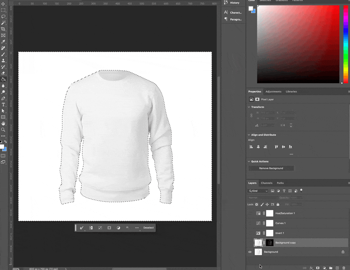Select the Eraser tool
Viewport: 350px width, 270px height.
3,73
